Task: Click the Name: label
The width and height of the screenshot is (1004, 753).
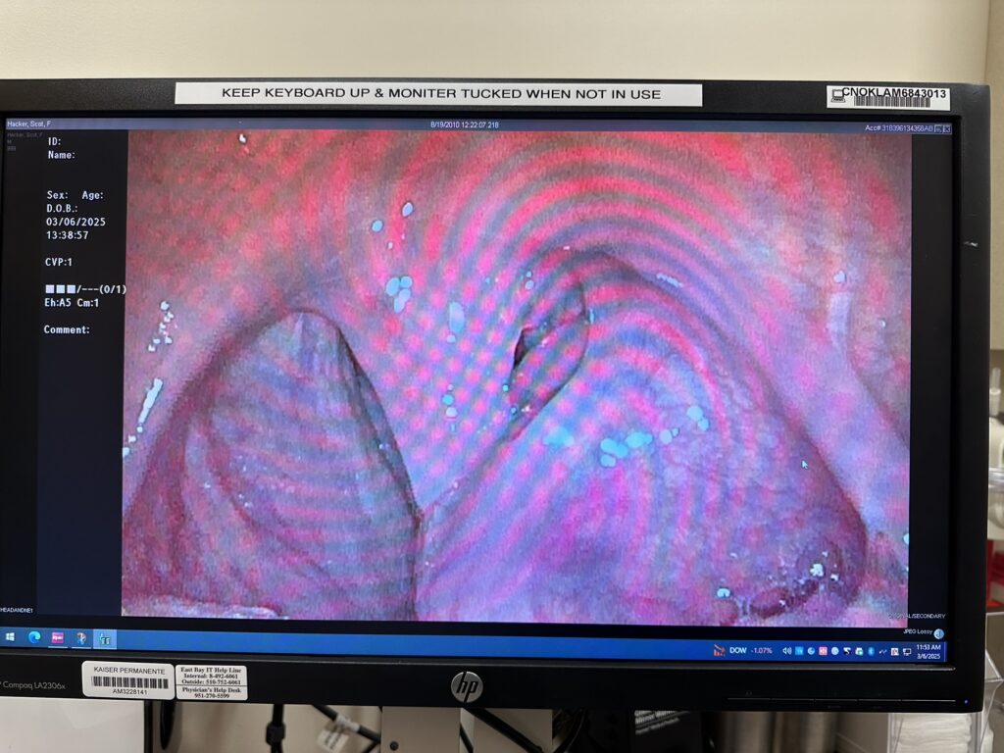Action: 61,155
